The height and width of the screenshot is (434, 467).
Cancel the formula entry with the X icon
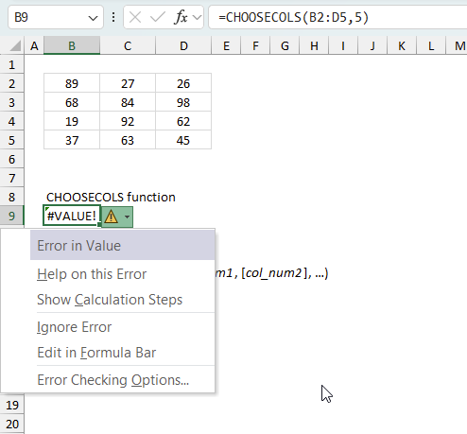(x=135, y=17)
